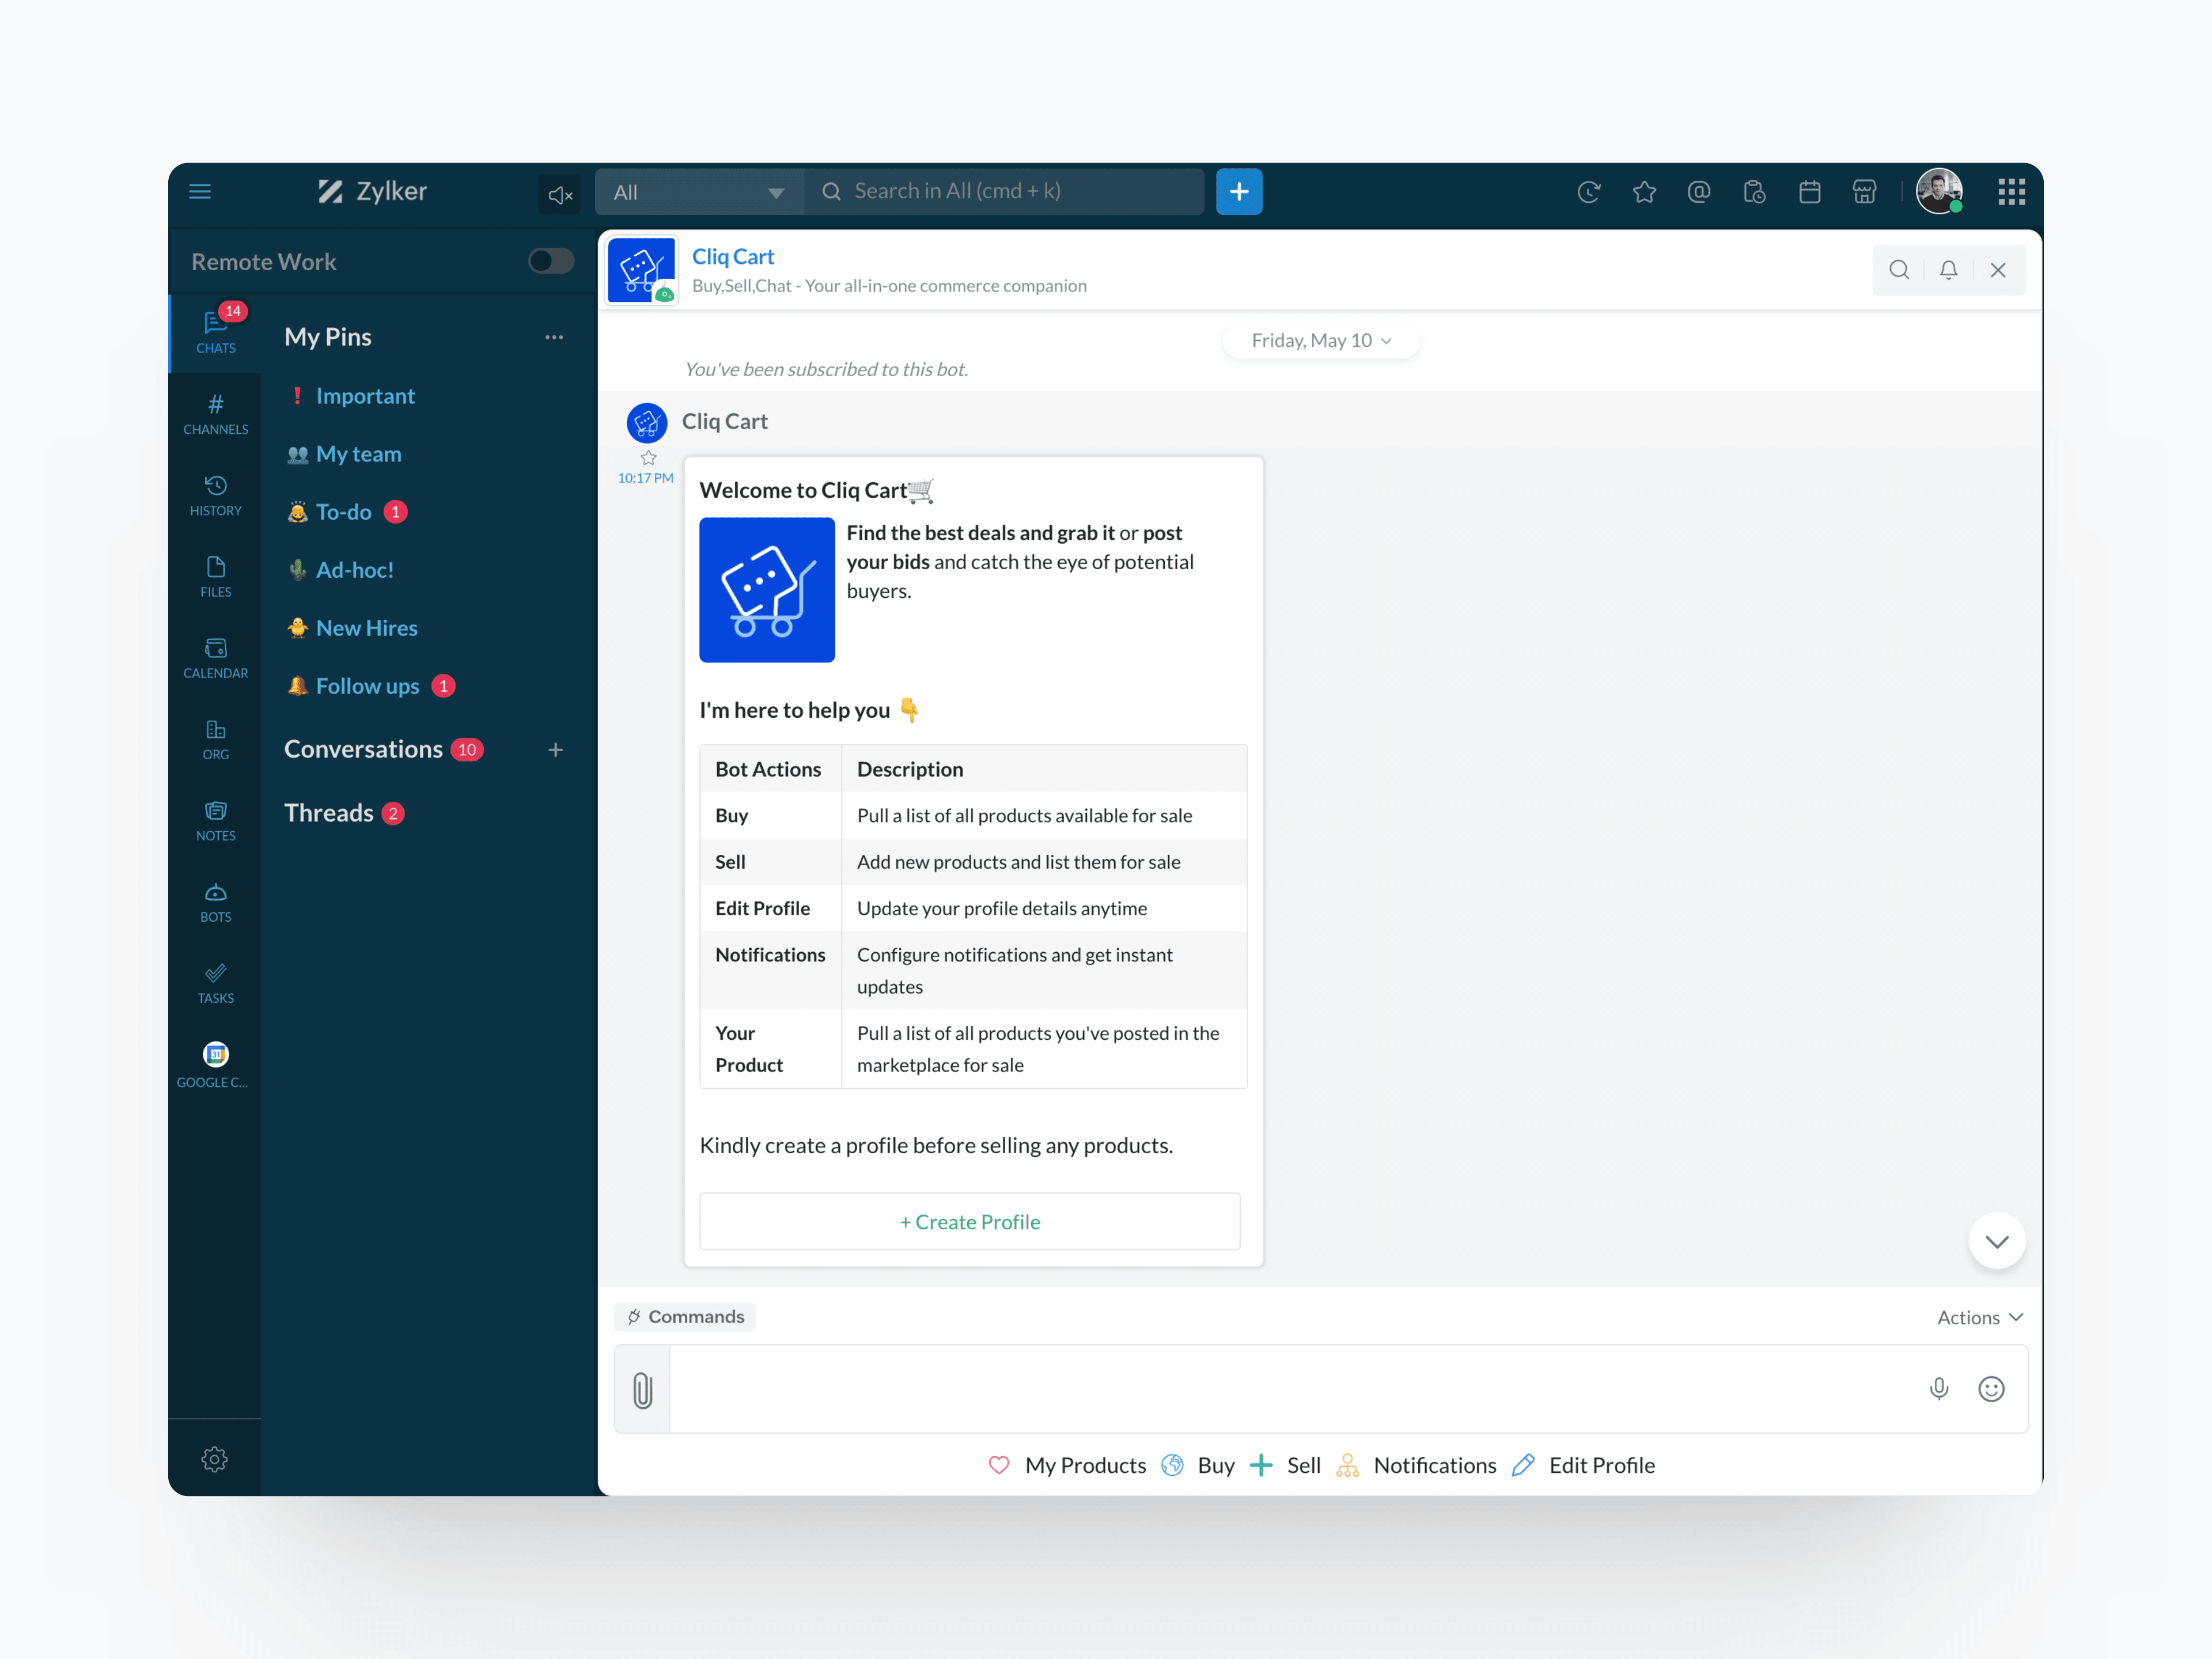The height and width of the screenshot is (1659, 2212).
Task: Open the mentions @ icon in header
Action: coord(1698,191)
